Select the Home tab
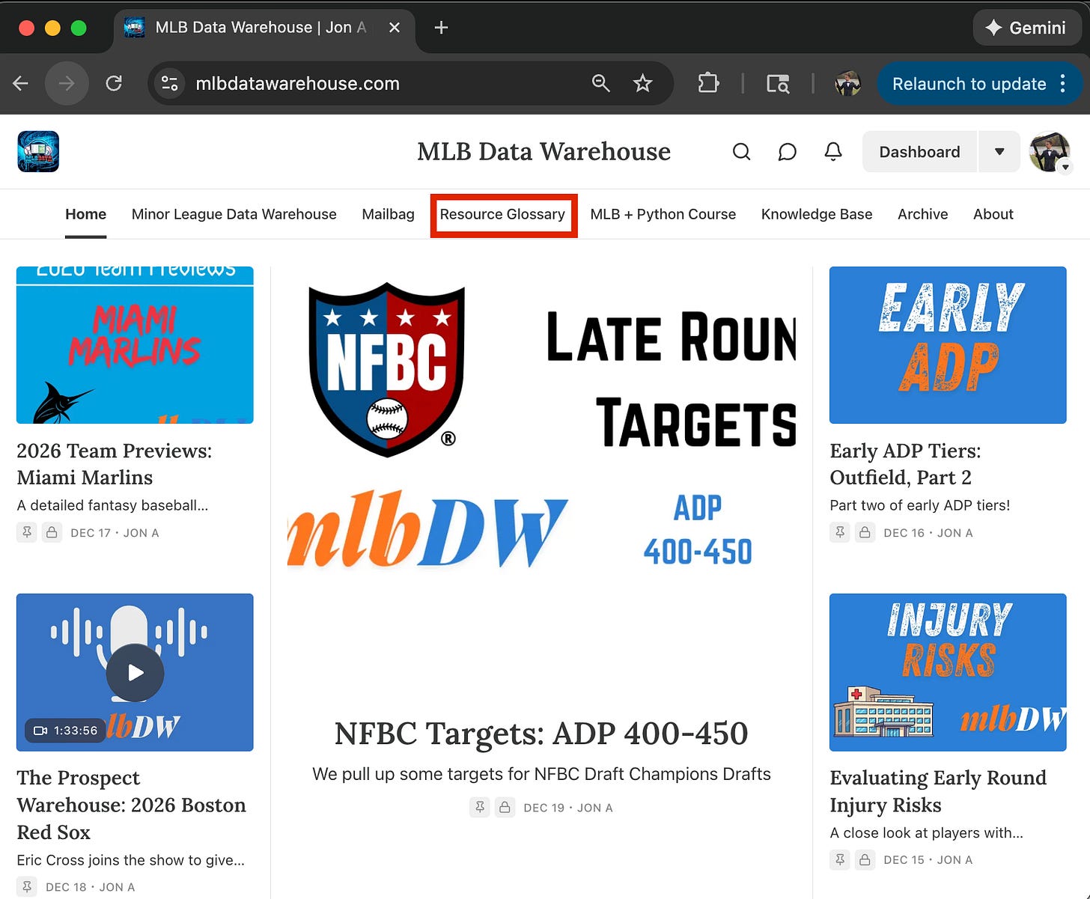Image resolution: width=1090 pixels, height=899 pixels. (85, 214)
